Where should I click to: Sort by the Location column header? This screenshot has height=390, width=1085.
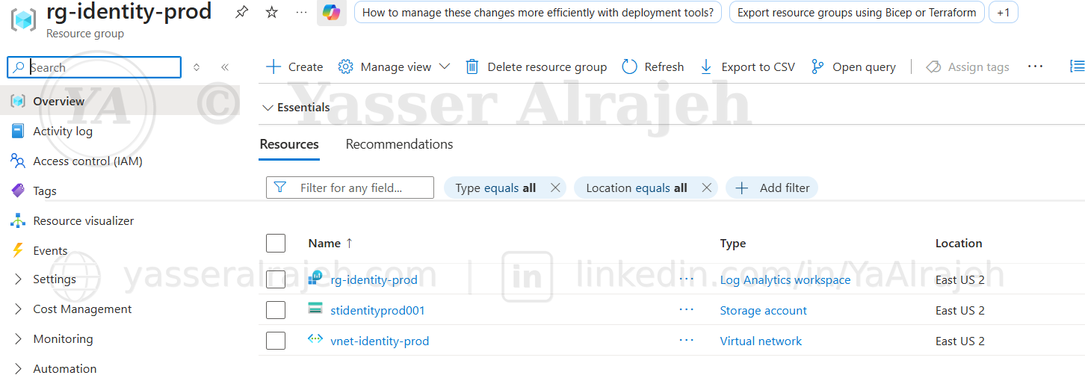tap(959, 243)
